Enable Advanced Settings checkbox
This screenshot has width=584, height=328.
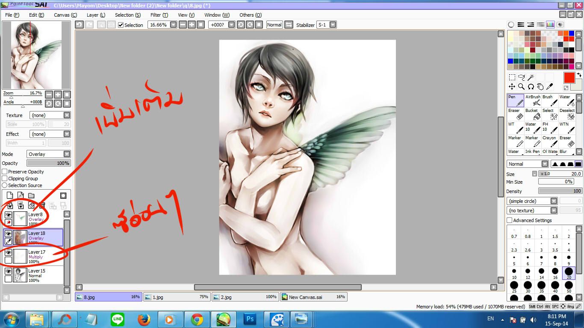pos(509,220)
